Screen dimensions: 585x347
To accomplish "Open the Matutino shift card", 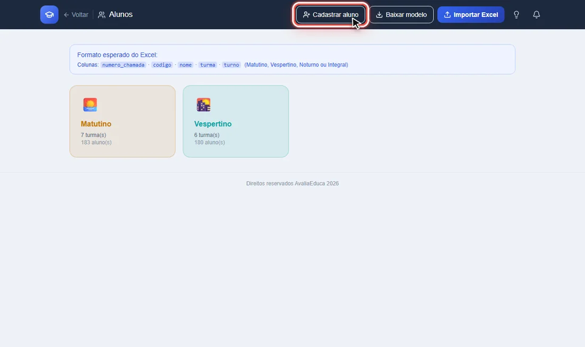I will point(122,122).
